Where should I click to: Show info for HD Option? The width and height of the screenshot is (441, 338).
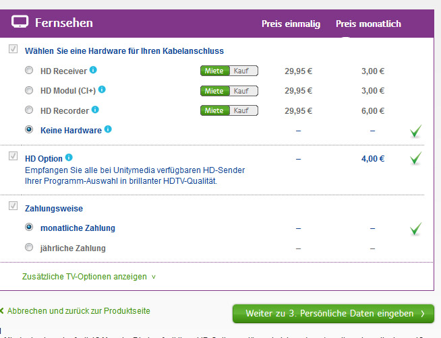68,158
